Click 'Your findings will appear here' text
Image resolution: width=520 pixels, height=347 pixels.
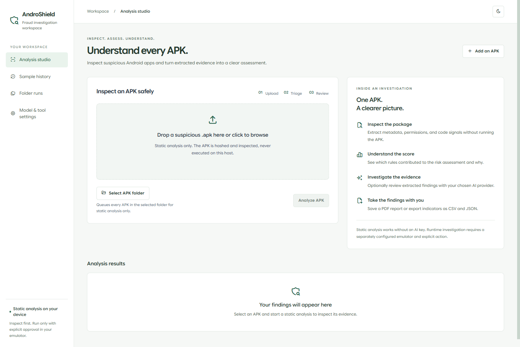coord(295,305)
